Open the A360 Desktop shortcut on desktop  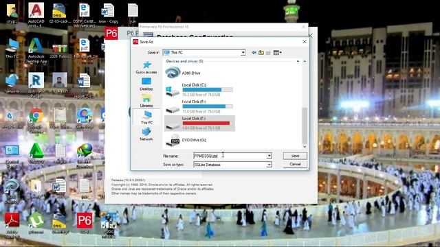tap(12, 191)
